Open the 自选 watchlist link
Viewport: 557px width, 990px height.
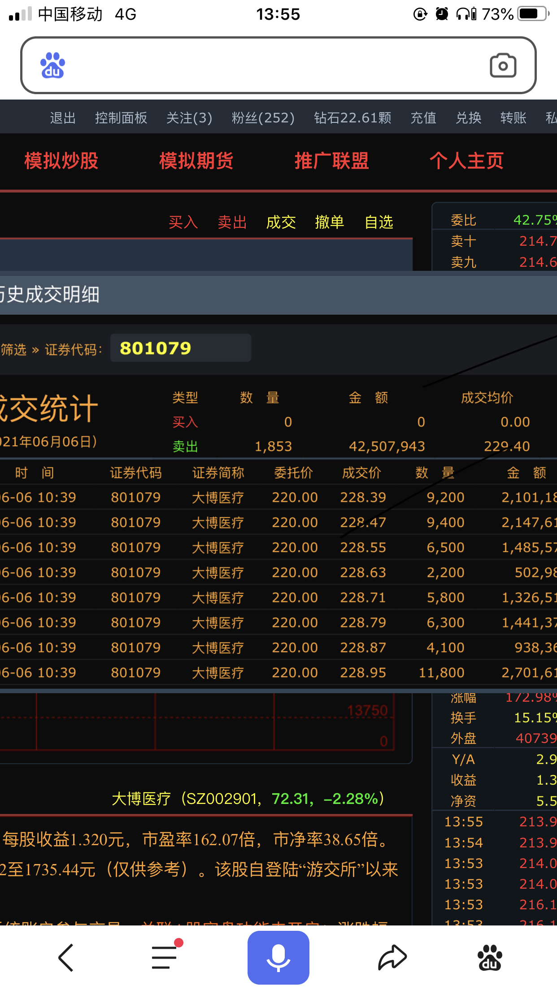379,222
